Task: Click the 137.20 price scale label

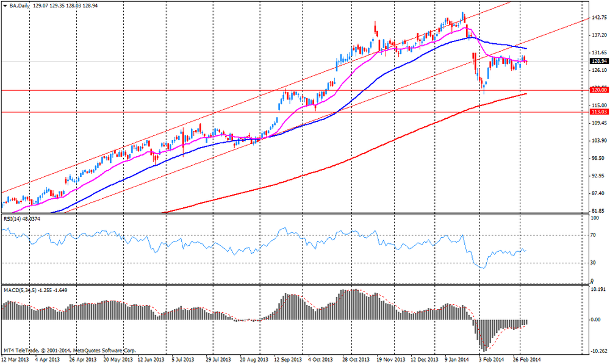Action: (x=599, y=35)
